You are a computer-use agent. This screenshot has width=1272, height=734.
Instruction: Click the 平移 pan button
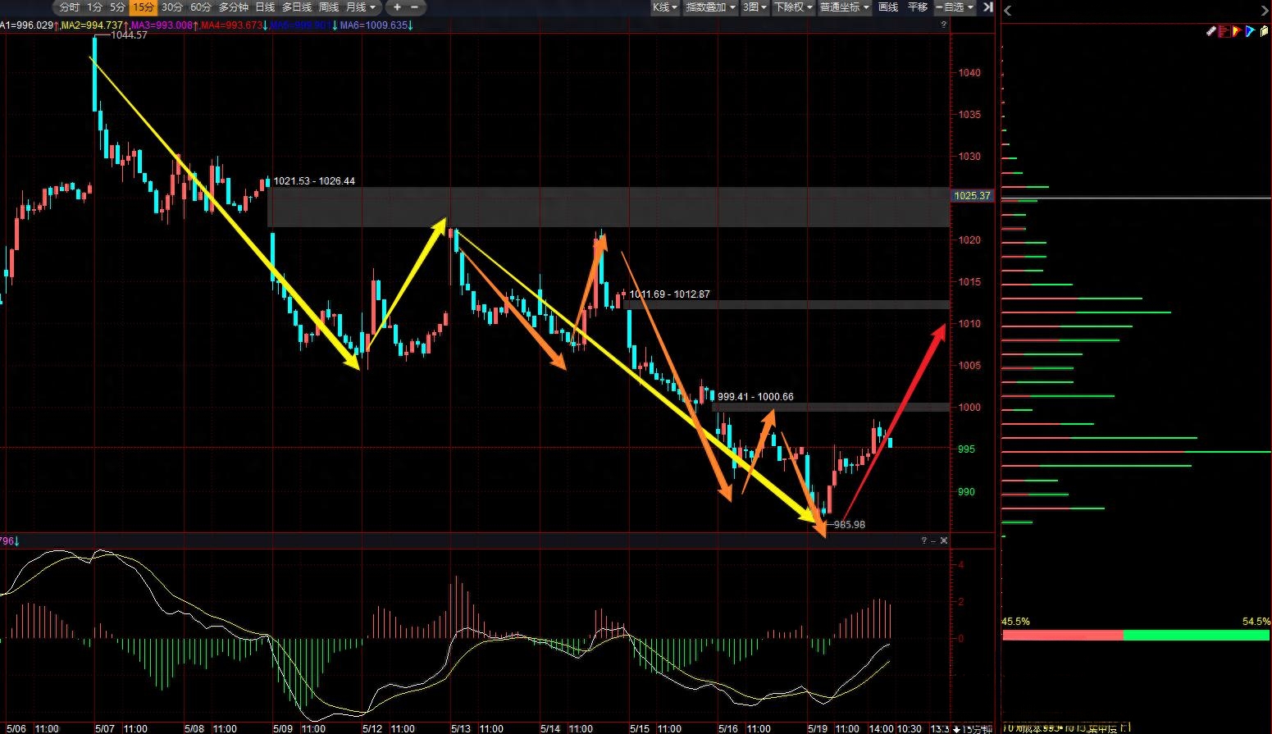click(x=918, y=7)
